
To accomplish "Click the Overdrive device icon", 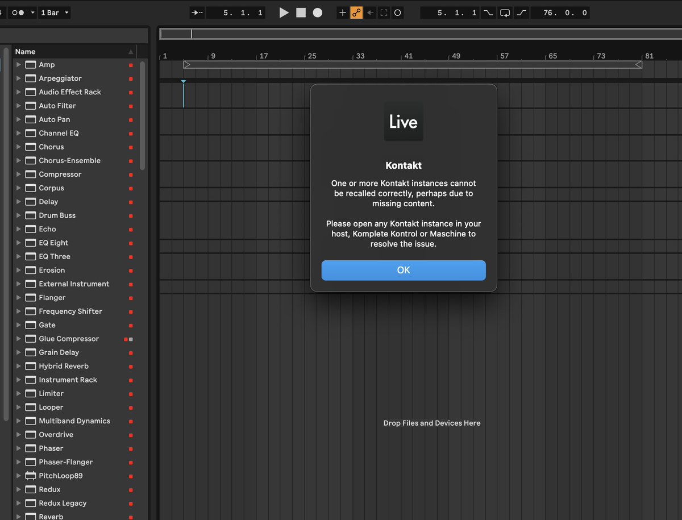I will coord(31,435).
